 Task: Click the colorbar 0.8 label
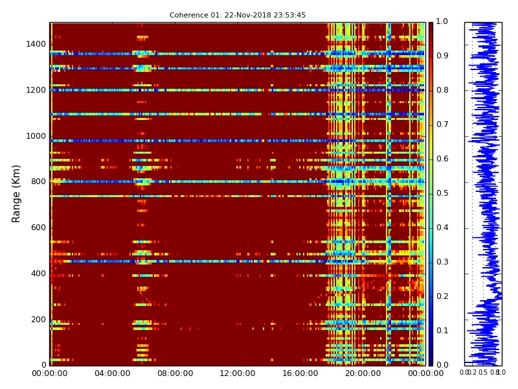click(442, 90)
